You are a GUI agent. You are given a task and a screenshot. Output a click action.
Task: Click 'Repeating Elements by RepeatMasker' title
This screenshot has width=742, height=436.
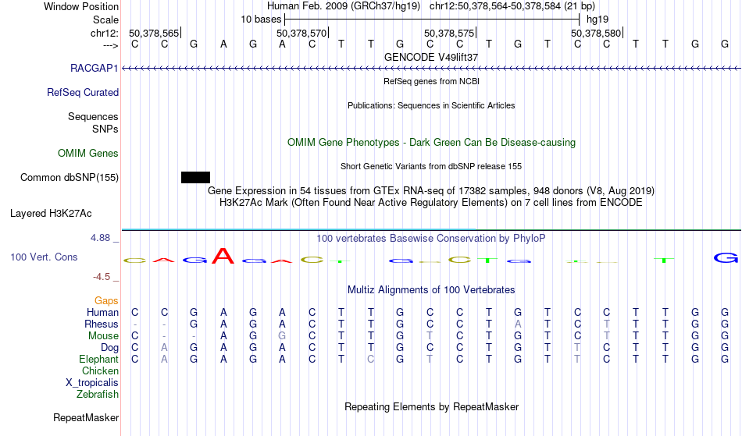click(x=431, y=406)
